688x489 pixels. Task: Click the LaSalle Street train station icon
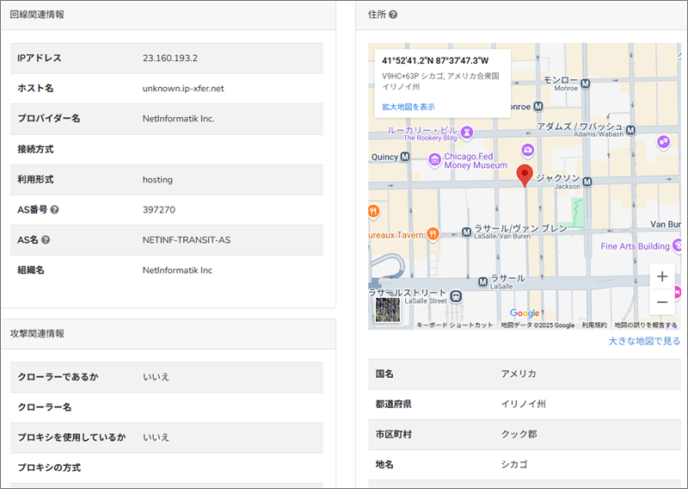point(457,296)
